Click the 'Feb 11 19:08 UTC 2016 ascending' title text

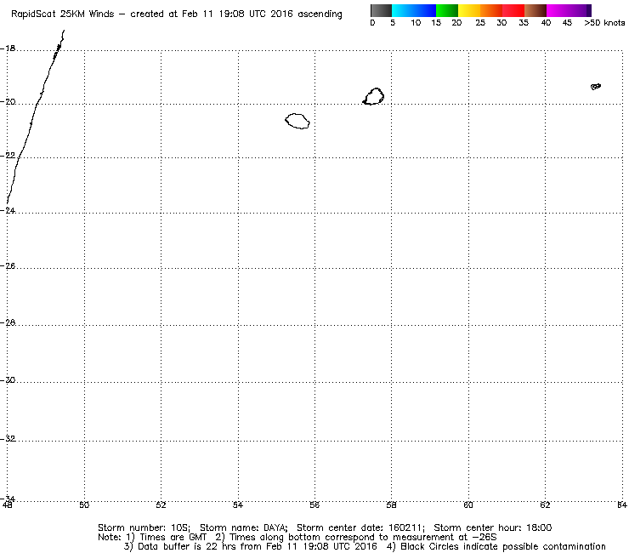click(x=262, y=14)
